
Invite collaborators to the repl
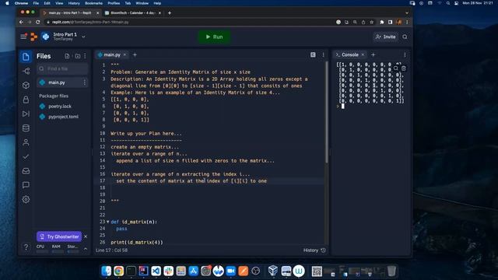[386, 37]
